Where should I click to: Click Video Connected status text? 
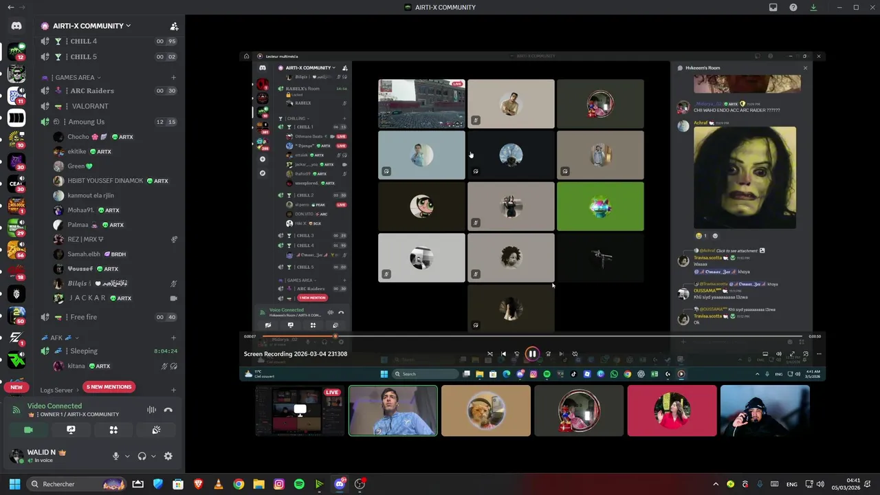click(x=54, y=406)
